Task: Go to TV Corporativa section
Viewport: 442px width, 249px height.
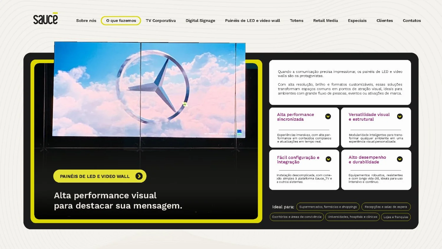Action: tap(161, 21)
